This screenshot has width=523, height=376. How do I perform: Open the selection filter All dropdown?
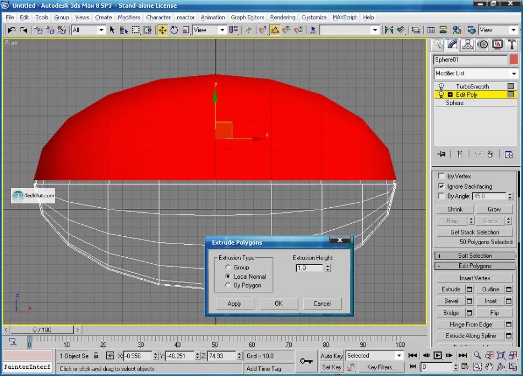pyautogui.click(x=88, y=30)
